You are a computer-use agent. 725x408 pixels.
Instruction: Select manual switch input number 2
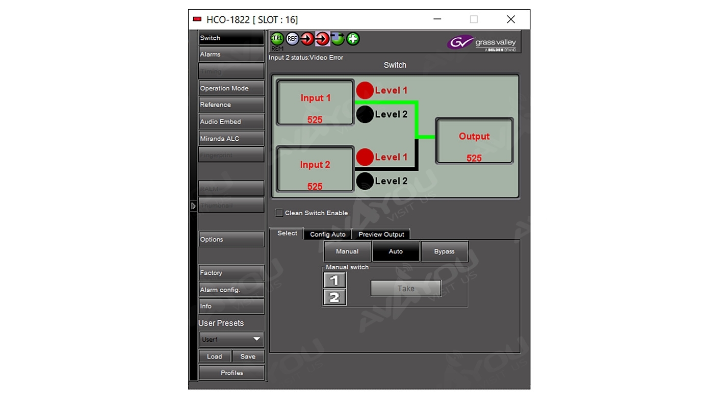point(334,297)
